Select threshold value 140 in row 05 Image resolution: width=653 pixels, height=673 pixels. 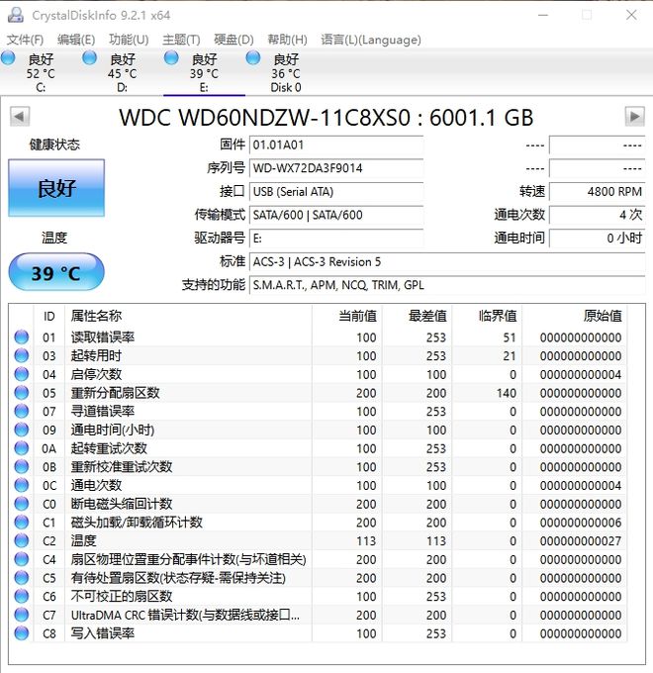tap(507, 393)
